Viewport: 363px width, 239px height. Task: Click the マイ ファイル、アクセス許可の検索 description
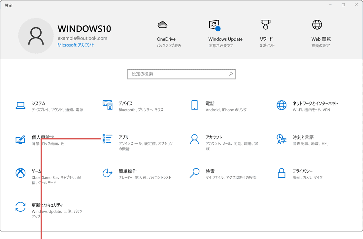point(231,177)
